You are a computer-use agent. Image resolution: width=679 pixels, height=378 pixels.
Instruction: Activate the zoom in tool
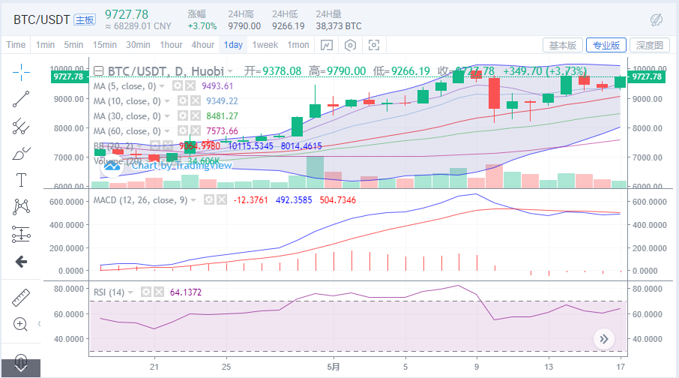click(21, 324)
